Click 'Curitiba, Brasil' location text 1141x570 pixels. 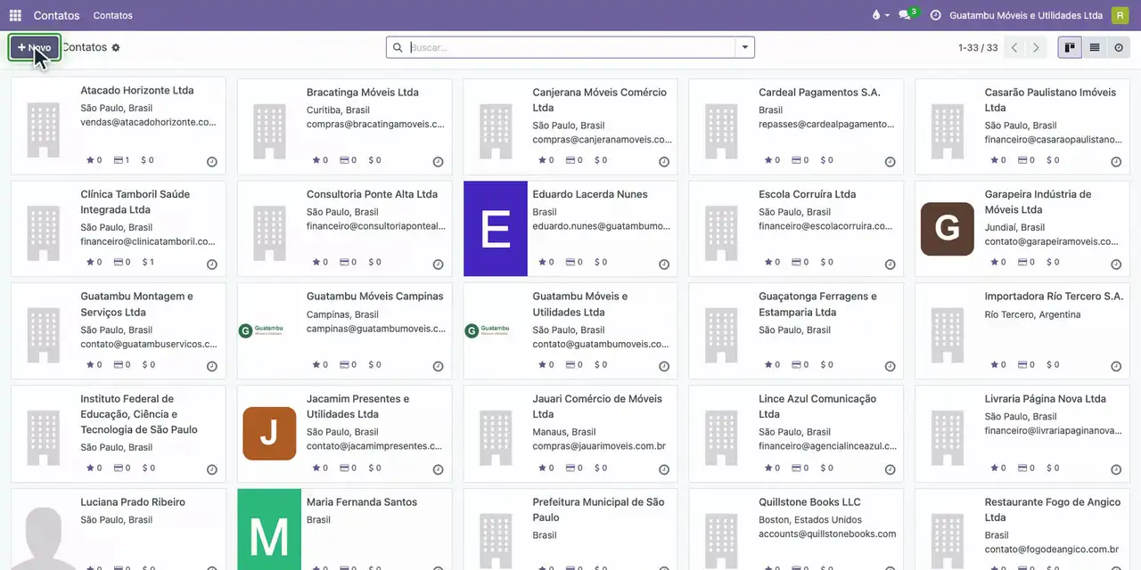click(336, 110)
